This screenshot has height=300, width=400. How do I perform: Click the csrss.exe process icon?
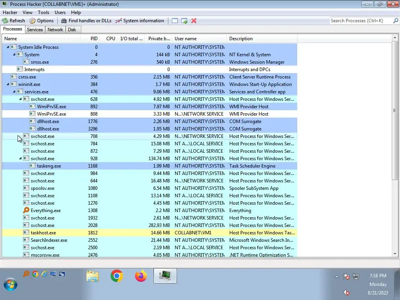coord(14,77)
